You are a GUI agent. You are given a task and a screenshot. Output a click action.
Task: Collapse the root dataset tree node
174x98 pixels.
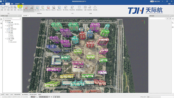pyautogui.click(x=4, y=21)
